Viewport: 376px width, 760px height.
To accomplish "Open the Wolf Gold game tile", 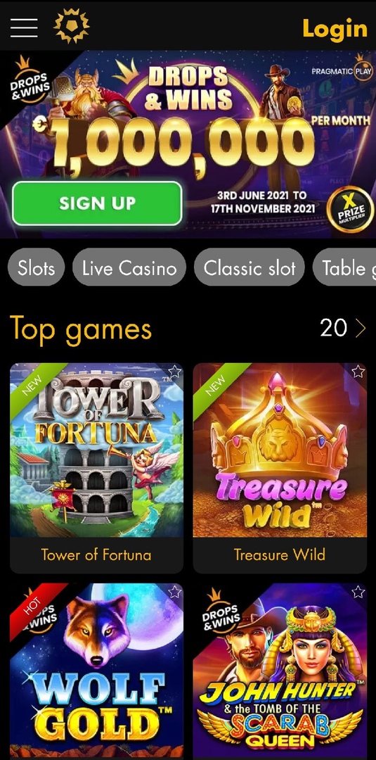I will pyautogui.click(x=96, y=671).
